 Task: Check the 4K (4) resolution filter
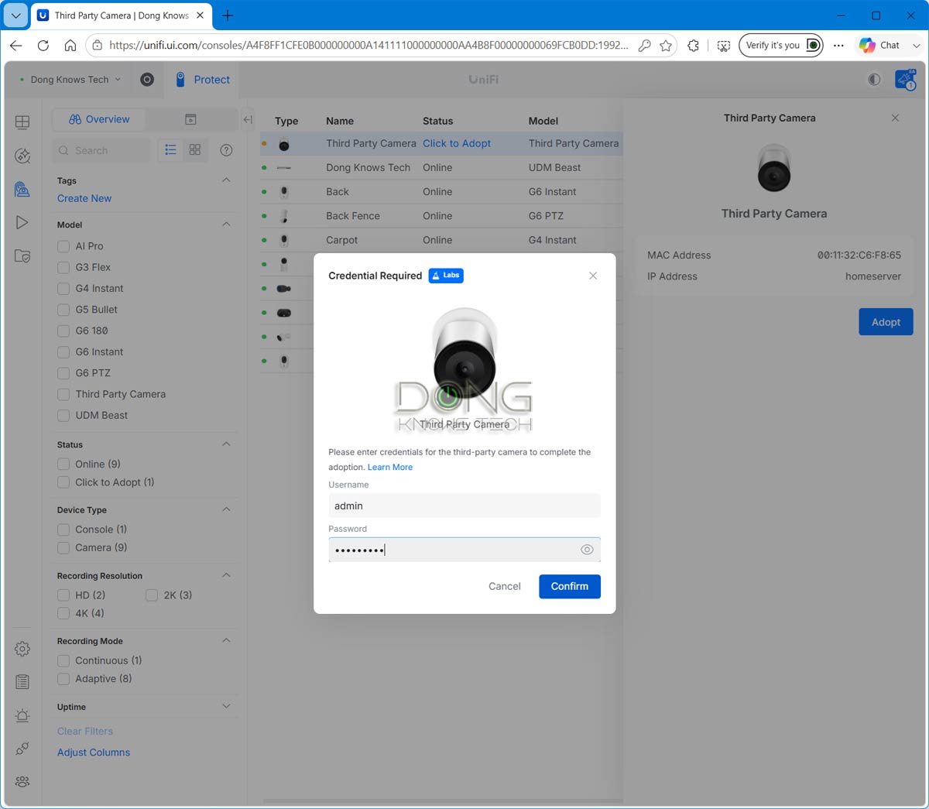coord(63,613)
